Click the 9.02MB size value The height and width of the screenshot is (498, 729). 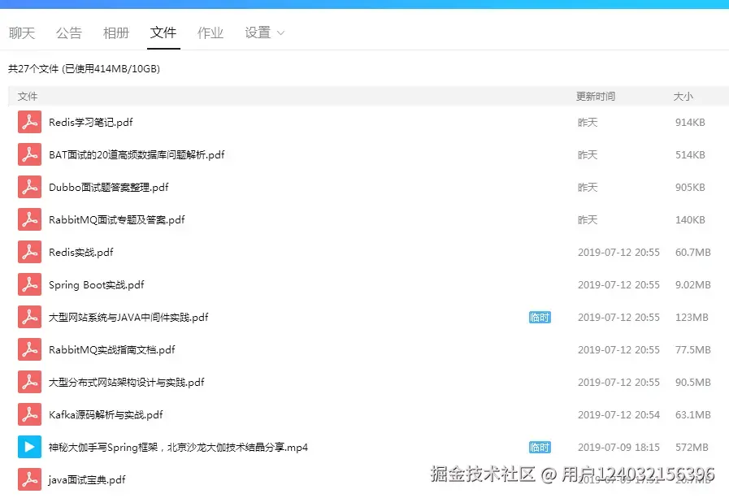point(692,285)
